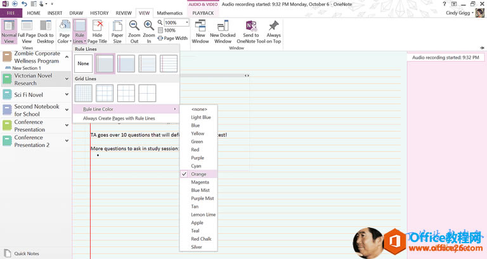Open the INSERT ribbon tab
This screenshot has width=487, height=259.
pyautogui.click(x=55, y=13)
